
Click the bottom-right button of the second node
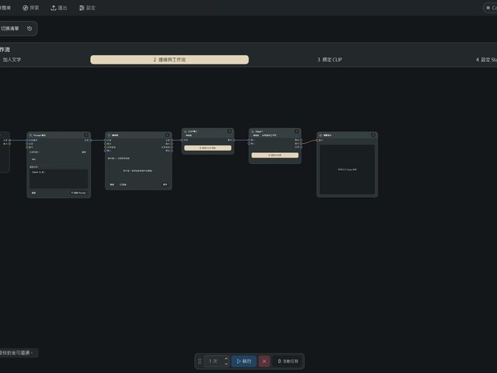[165, 184]
